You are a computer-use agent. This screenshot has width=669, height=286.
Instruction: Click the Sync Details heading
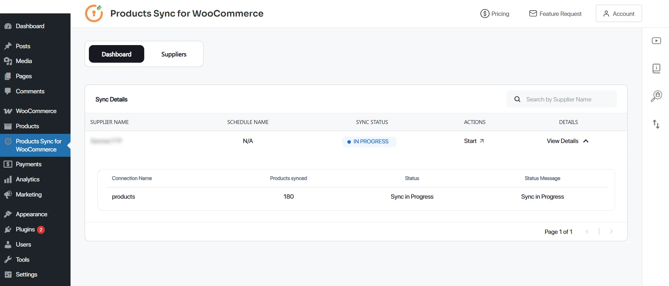(x=111, y=99)
